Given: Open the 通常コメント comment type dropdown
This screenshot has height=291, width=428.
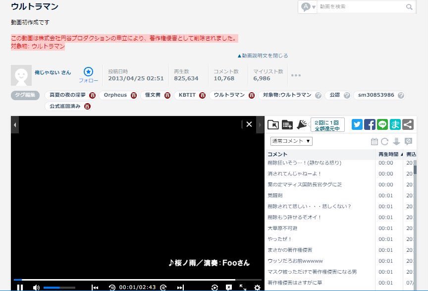Looking at the screenshot, I should tap(291, 141).
